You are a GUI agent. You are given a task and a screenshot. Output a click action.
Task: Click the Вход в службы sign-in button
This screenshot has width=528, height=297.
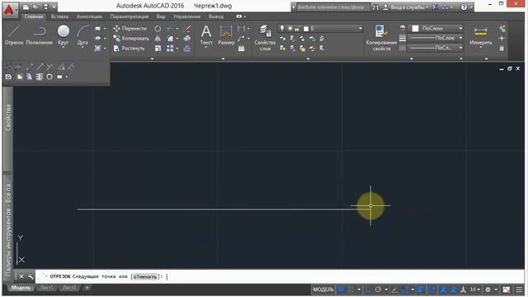[x=406, y=7]
